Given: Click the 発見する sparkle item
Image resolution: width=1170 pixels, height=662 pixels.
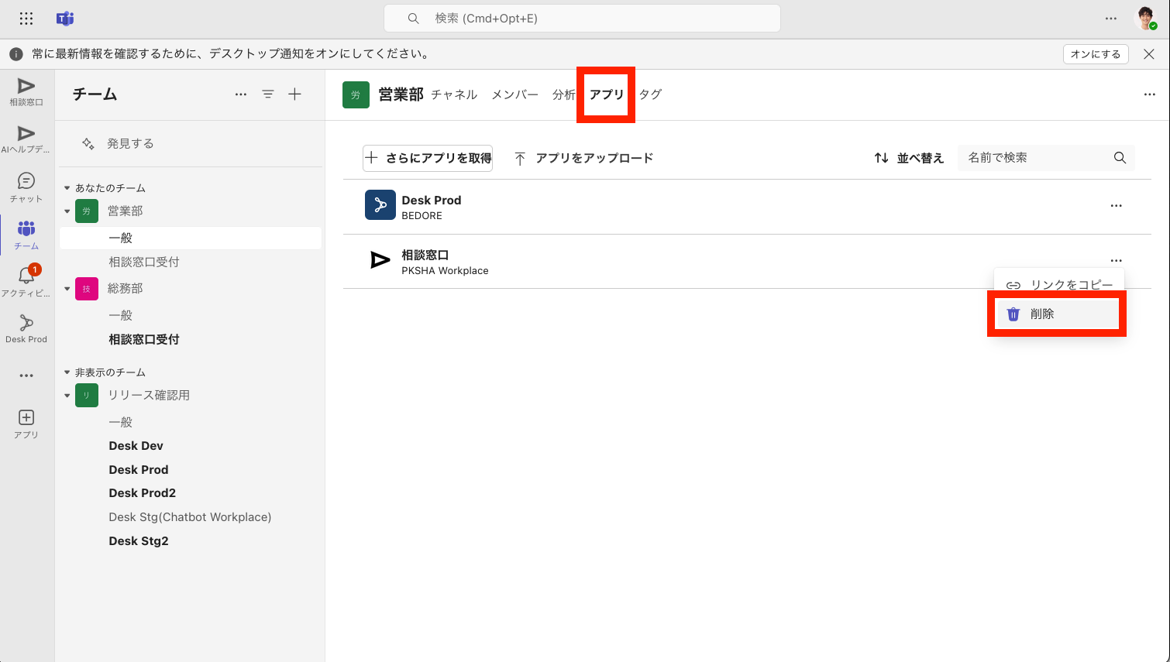Looking at the screenshot, I should tap(118, 143).
